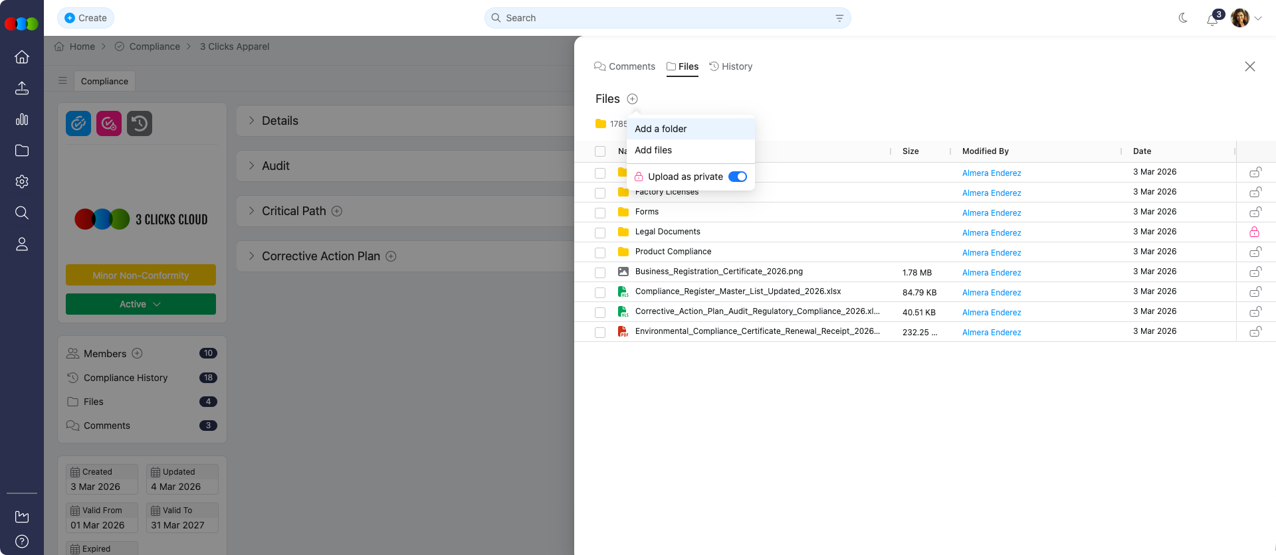This screenshot has width=1276, height=555.
Task: Toggle dark mode moon icon
Action: pos(1183,18)
